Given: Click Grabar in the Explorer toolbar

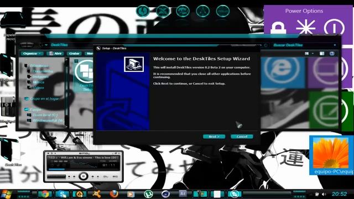Looking at the screenshot, I should [x=74, y=54].
